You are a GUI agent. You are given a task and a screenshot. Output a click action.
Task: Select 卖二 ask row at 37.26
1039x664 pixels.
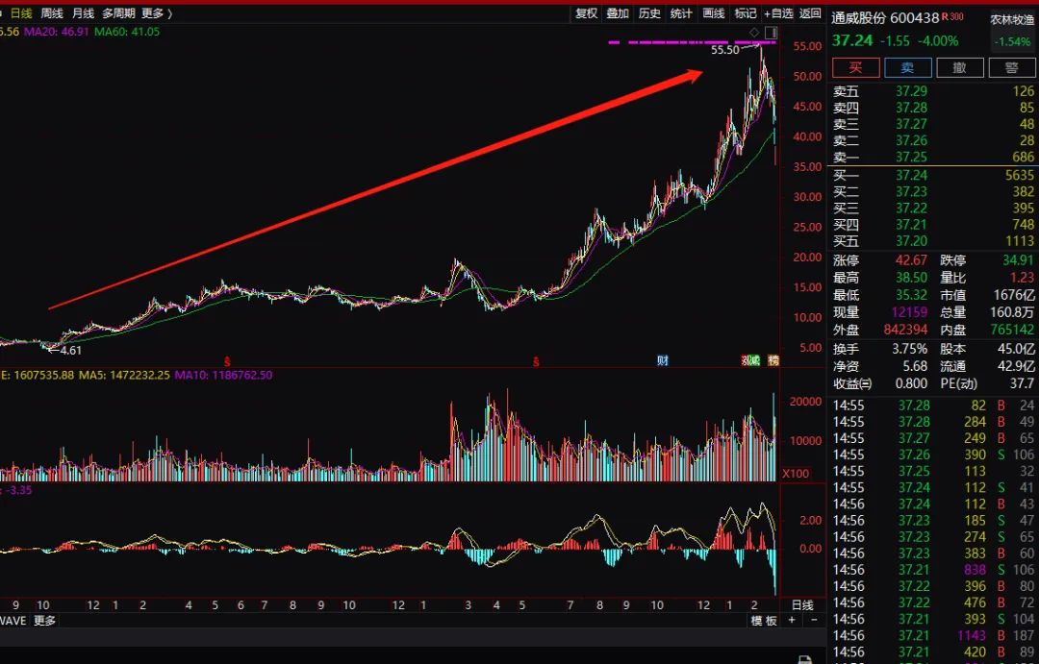[x=933, y=140]
